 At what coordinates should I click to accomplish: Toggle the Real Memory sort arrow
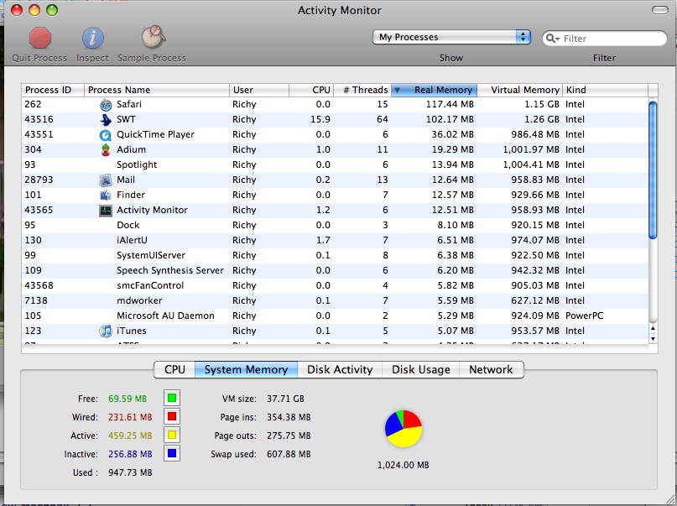pos(397,91)
